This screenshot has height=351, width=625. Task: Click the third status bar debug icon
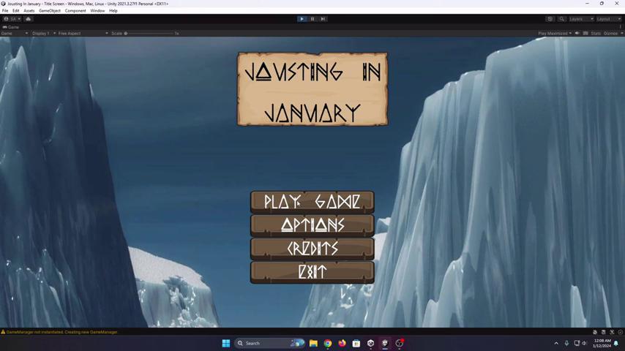click(612, 332)
